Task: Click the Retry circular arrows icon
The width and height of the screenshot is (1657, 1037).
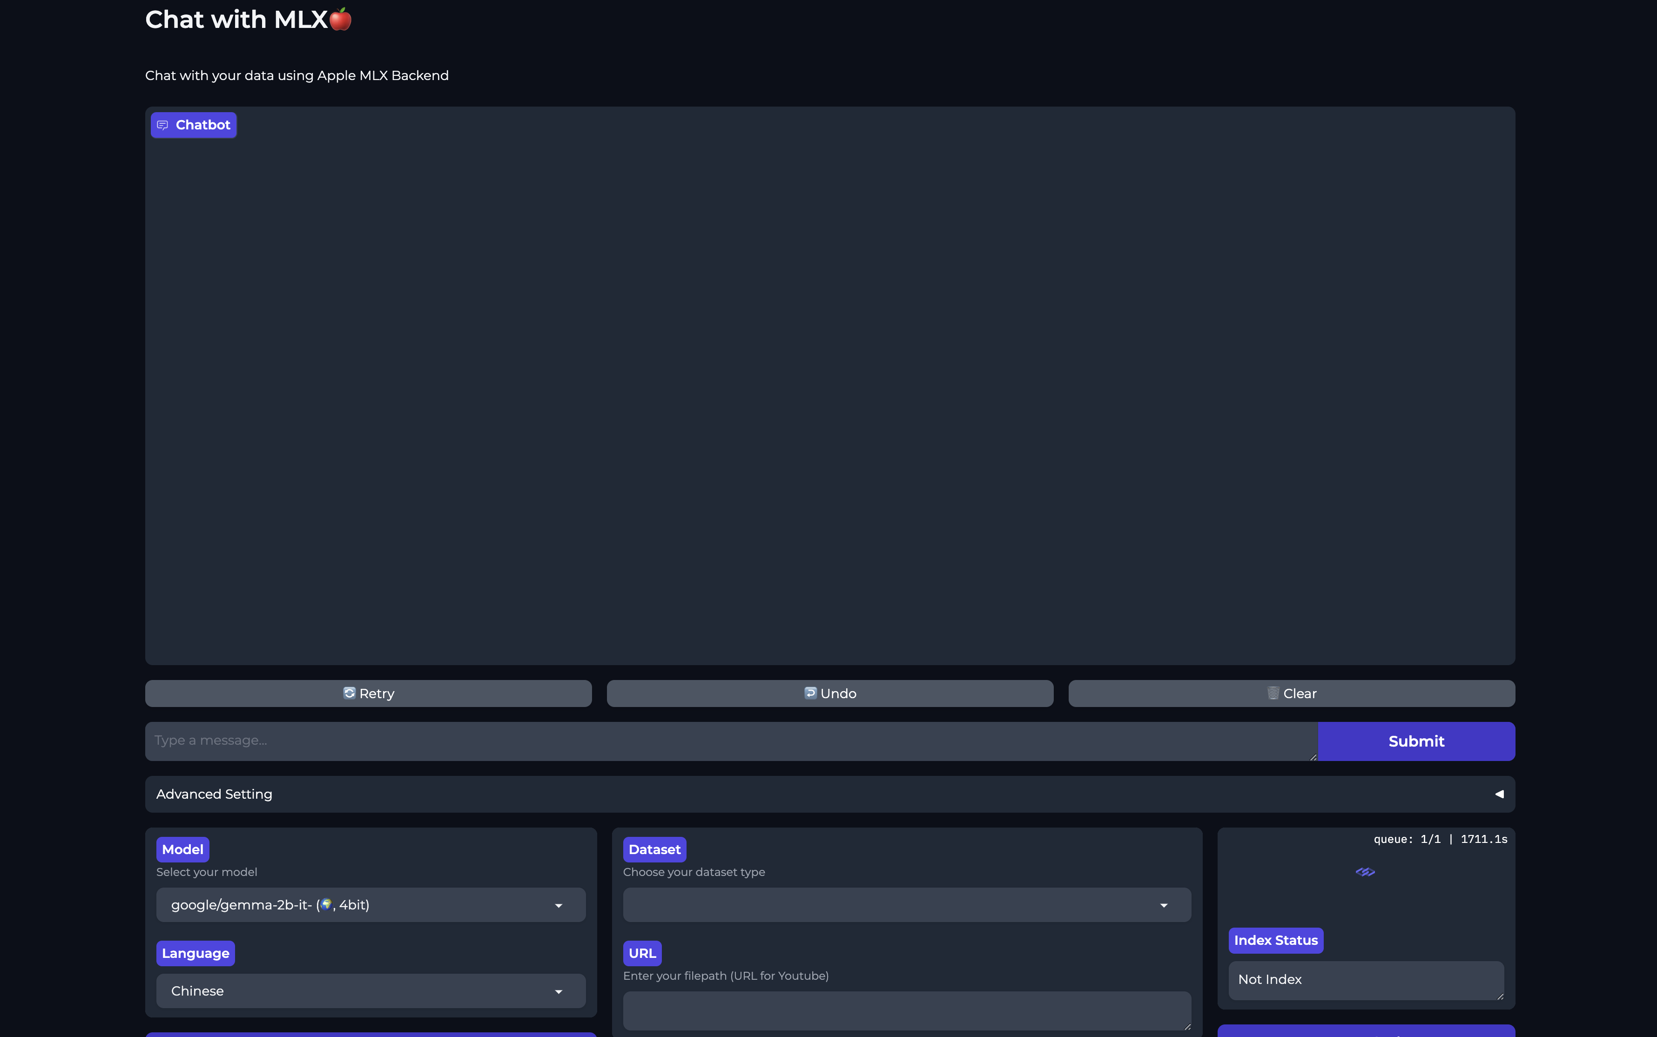Action: 349,693
